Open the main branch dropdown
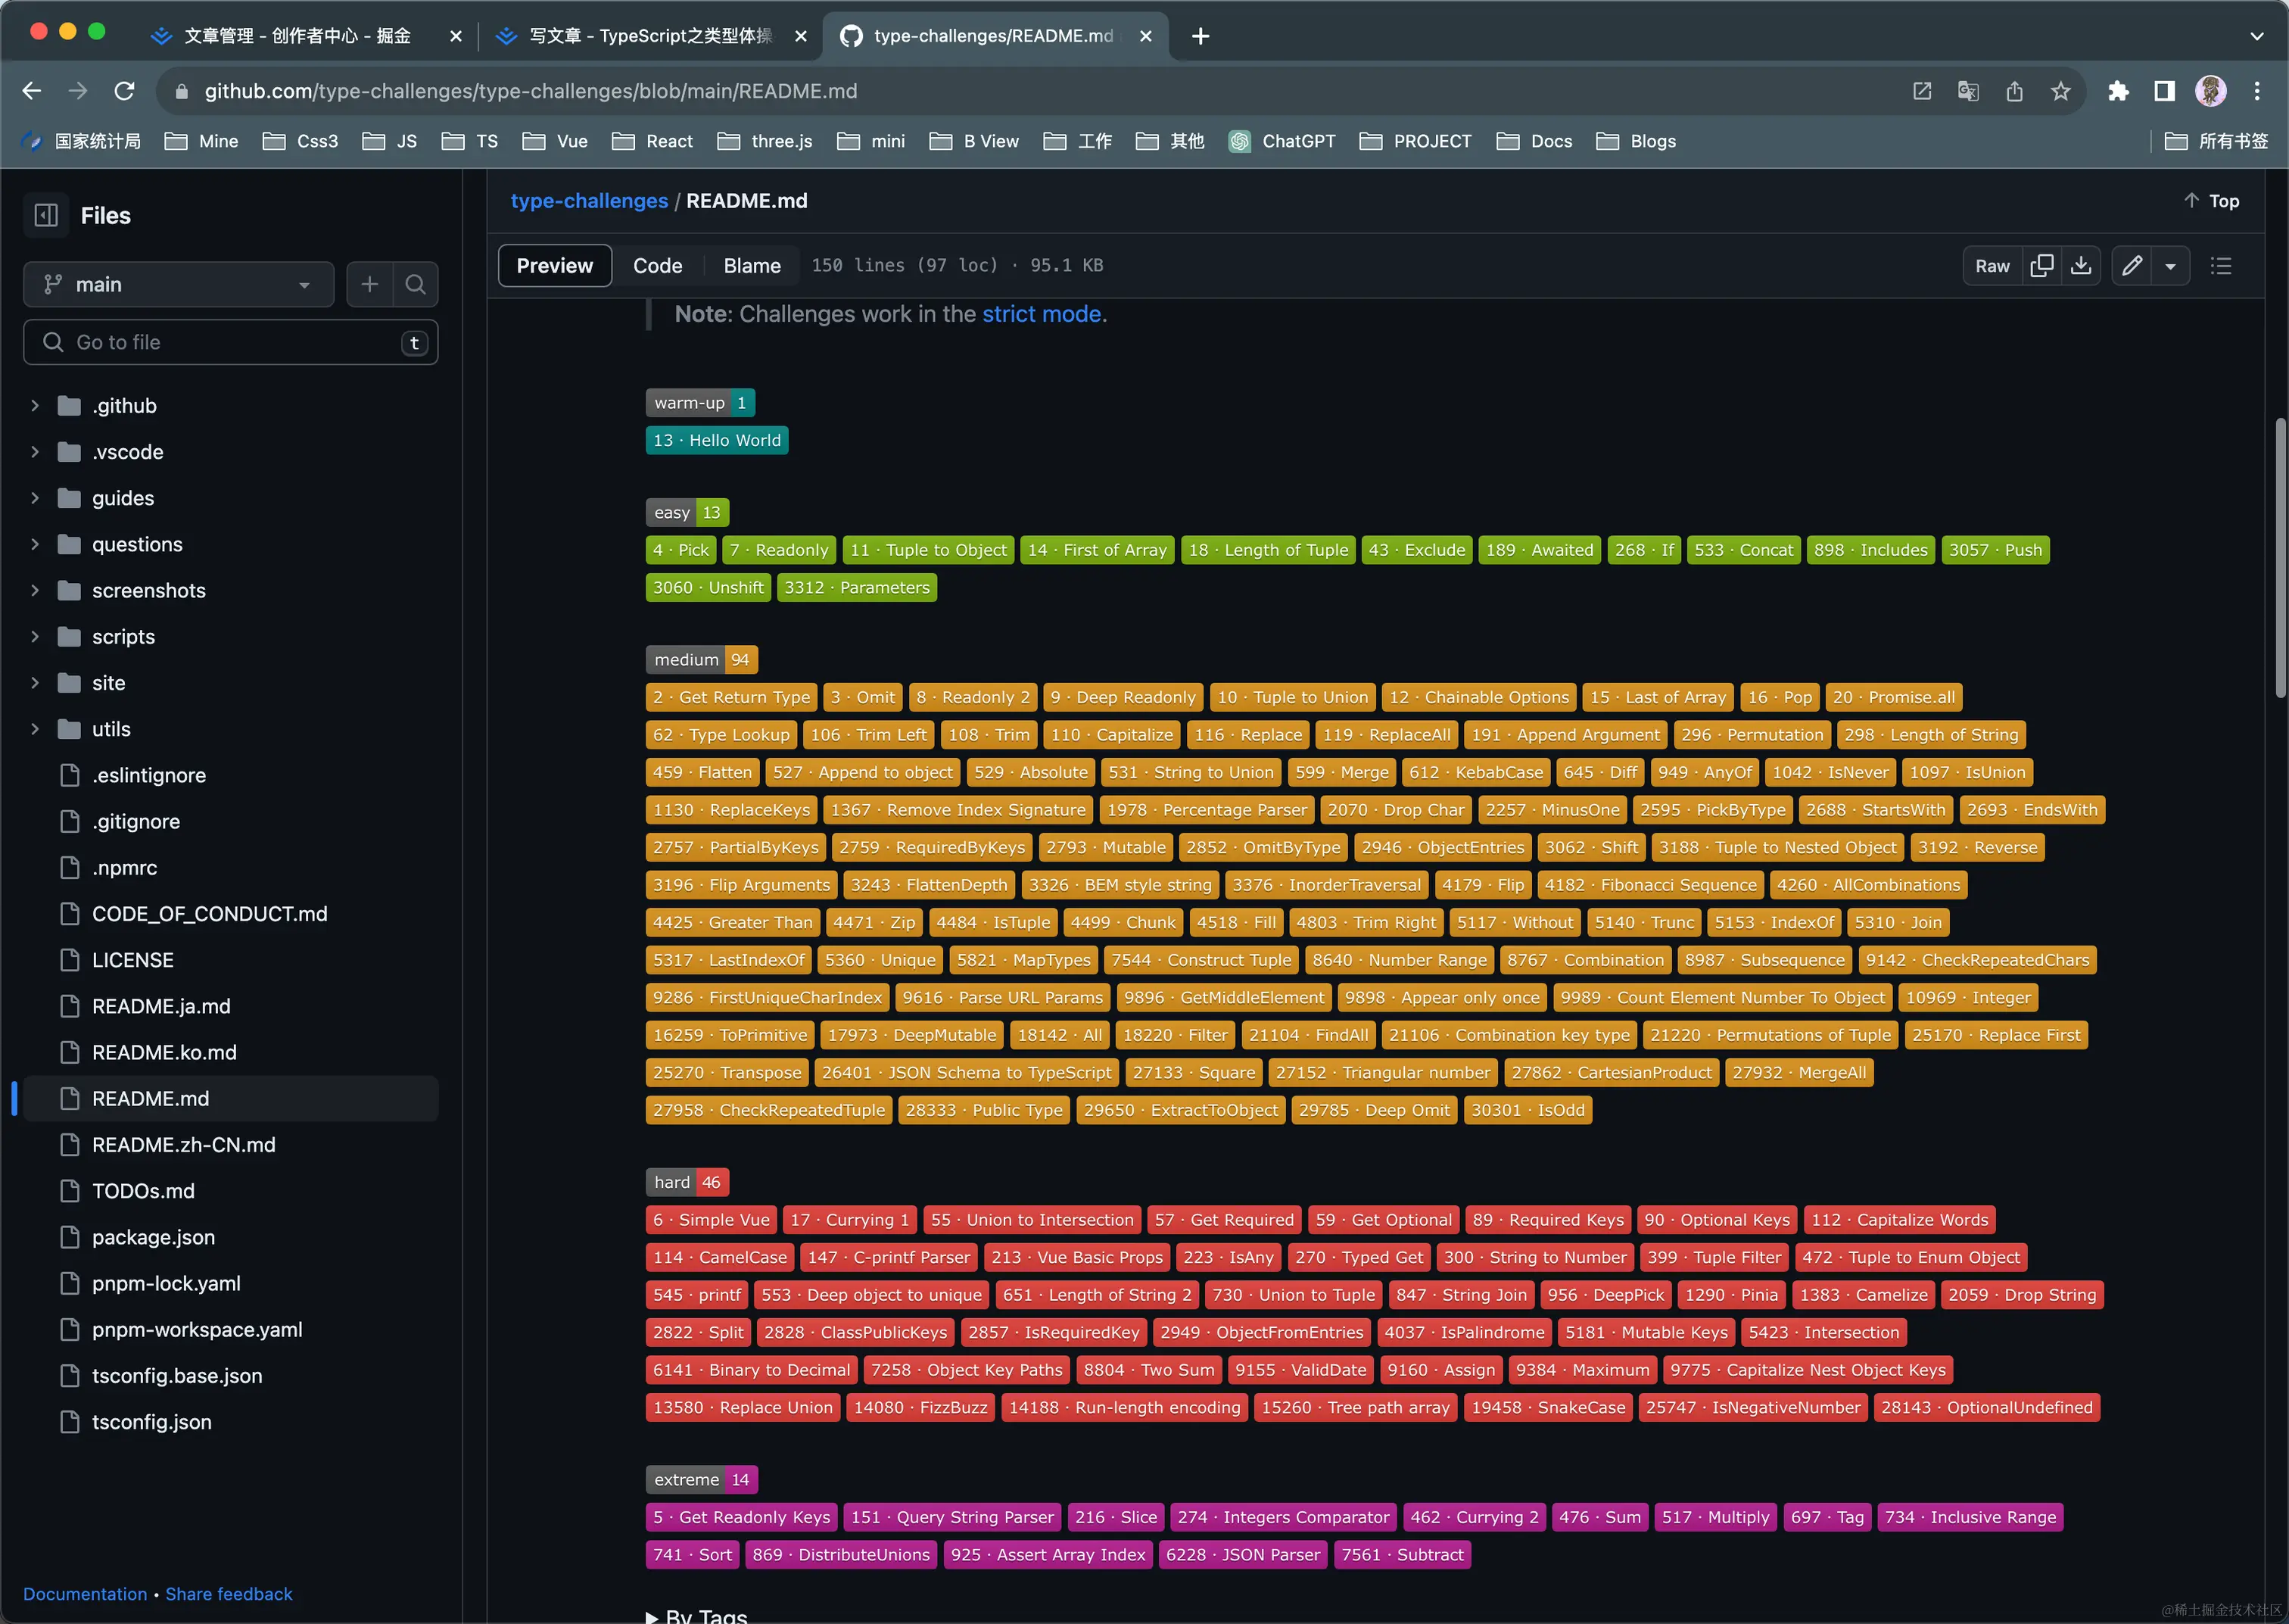Viewport: 2289px width, 1624px height. [x=178, y=285]
